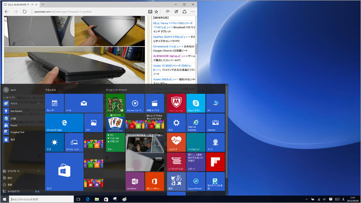The image size is (361, 203).
Task: Open Task View from taskbar
Action: click(78, 199)
